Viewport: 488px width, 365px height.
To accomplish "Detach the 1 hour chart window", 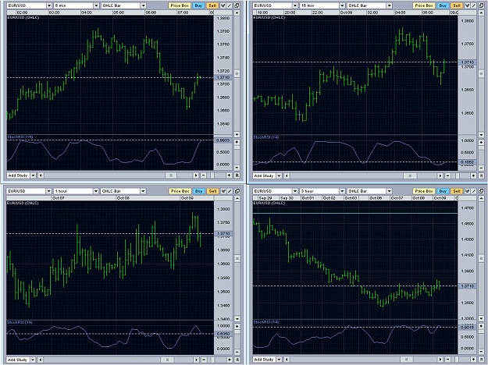I will point(237,191).
